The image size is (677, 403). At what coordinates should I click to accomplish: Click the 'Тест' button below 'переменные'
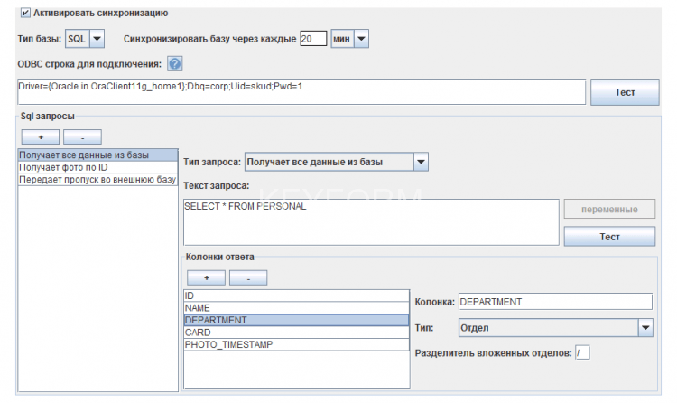tap(609, 236)
